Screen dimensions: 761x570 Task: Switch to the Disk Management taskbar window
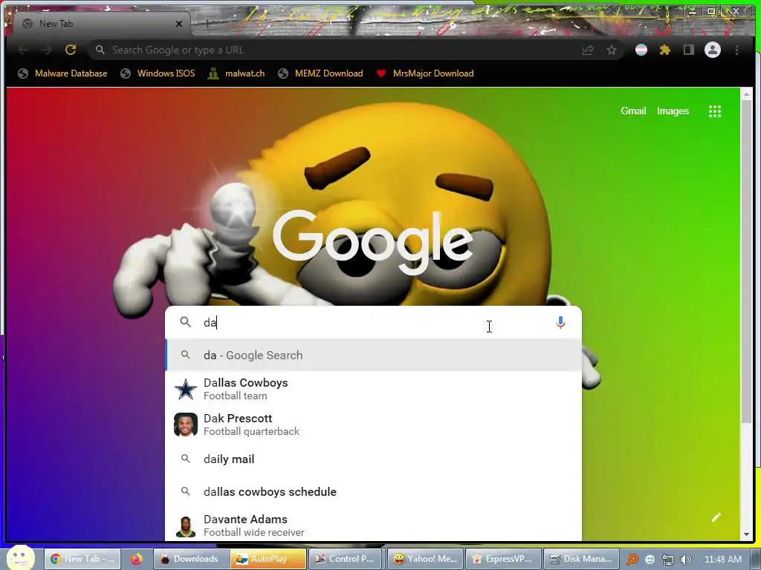tap(581, 559)
